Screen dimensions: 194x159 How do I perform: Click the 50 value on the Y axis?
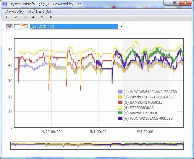[x=10, y=50]
